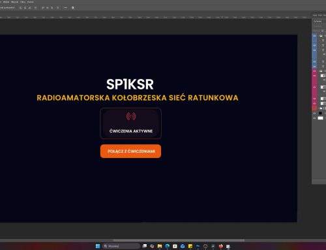
Task: Toggle visibility of the blue group folder layer
Action: [x=314, y=36]
